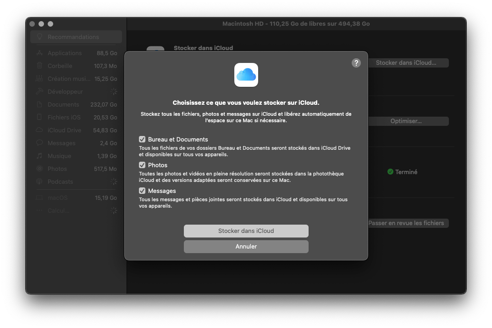Click 'Stocker dans iCloud' heading behind dialog
492x328 pixels.
click(203, 48)
